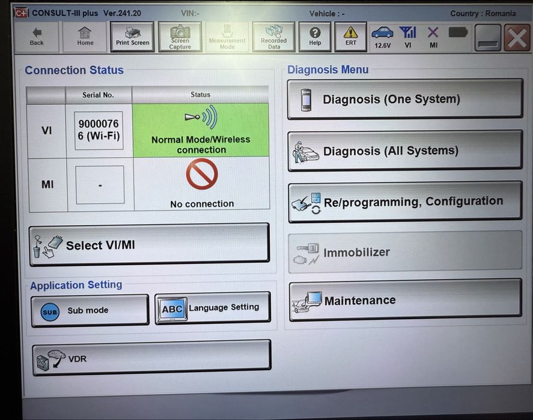Open Recorded Data from the toolbar
Viewport: 533px width, 420px height.
tap(273, 37)
